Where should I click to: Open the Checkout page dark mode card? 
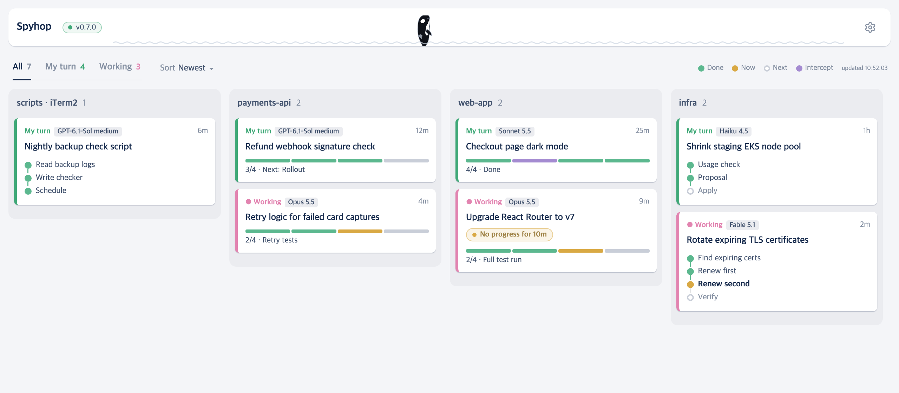tap(556, 150)
